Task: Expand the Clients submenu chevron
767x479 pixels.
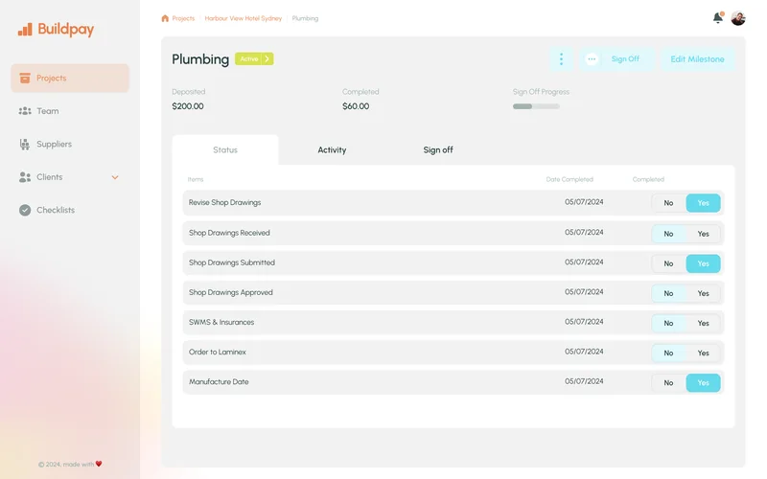Action: click(115, 177)
